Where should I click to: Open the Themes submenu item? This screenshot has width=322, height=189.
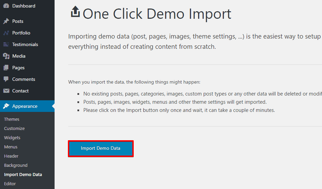click(x=12, y=119)
